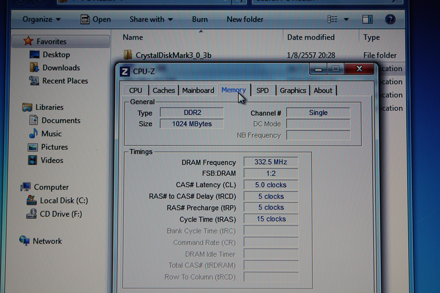
Task: Sort by Type column header
Action: (372, 37)
